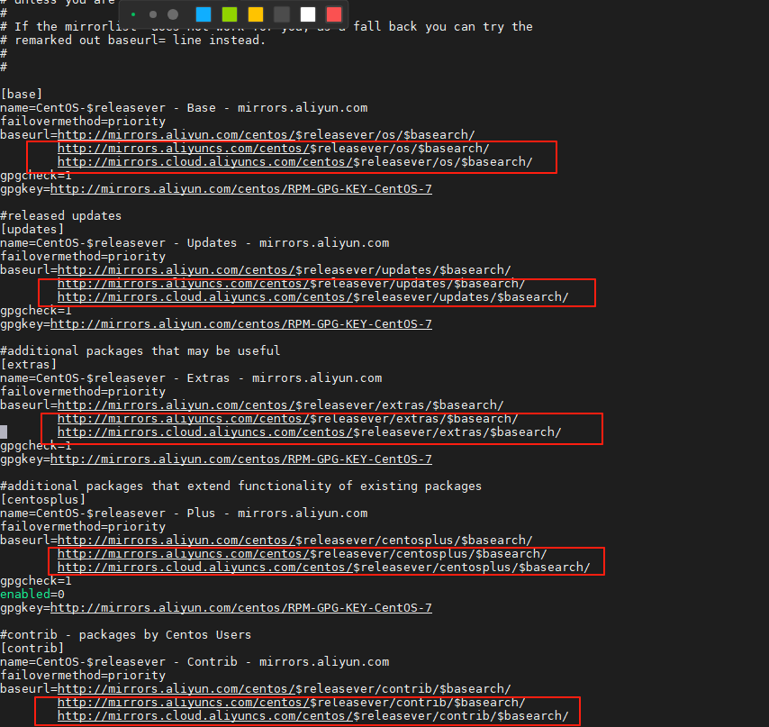
Task: Select the medium pen size dot
Action: pyautogui.click(x=153, y=14)
